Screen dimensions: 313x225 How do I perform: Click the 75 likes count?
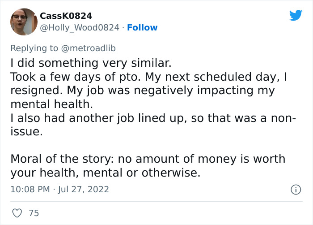pyautogui.click(x=34, y=213)
